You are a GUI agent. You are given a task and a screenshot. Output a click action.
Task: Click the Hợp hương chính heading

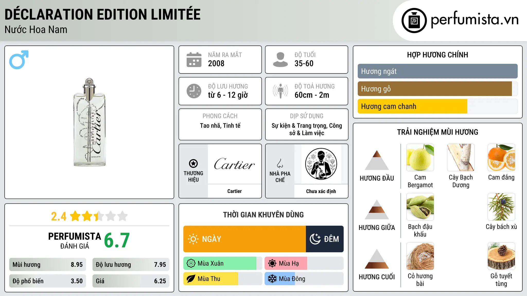(x=437, y=55)
